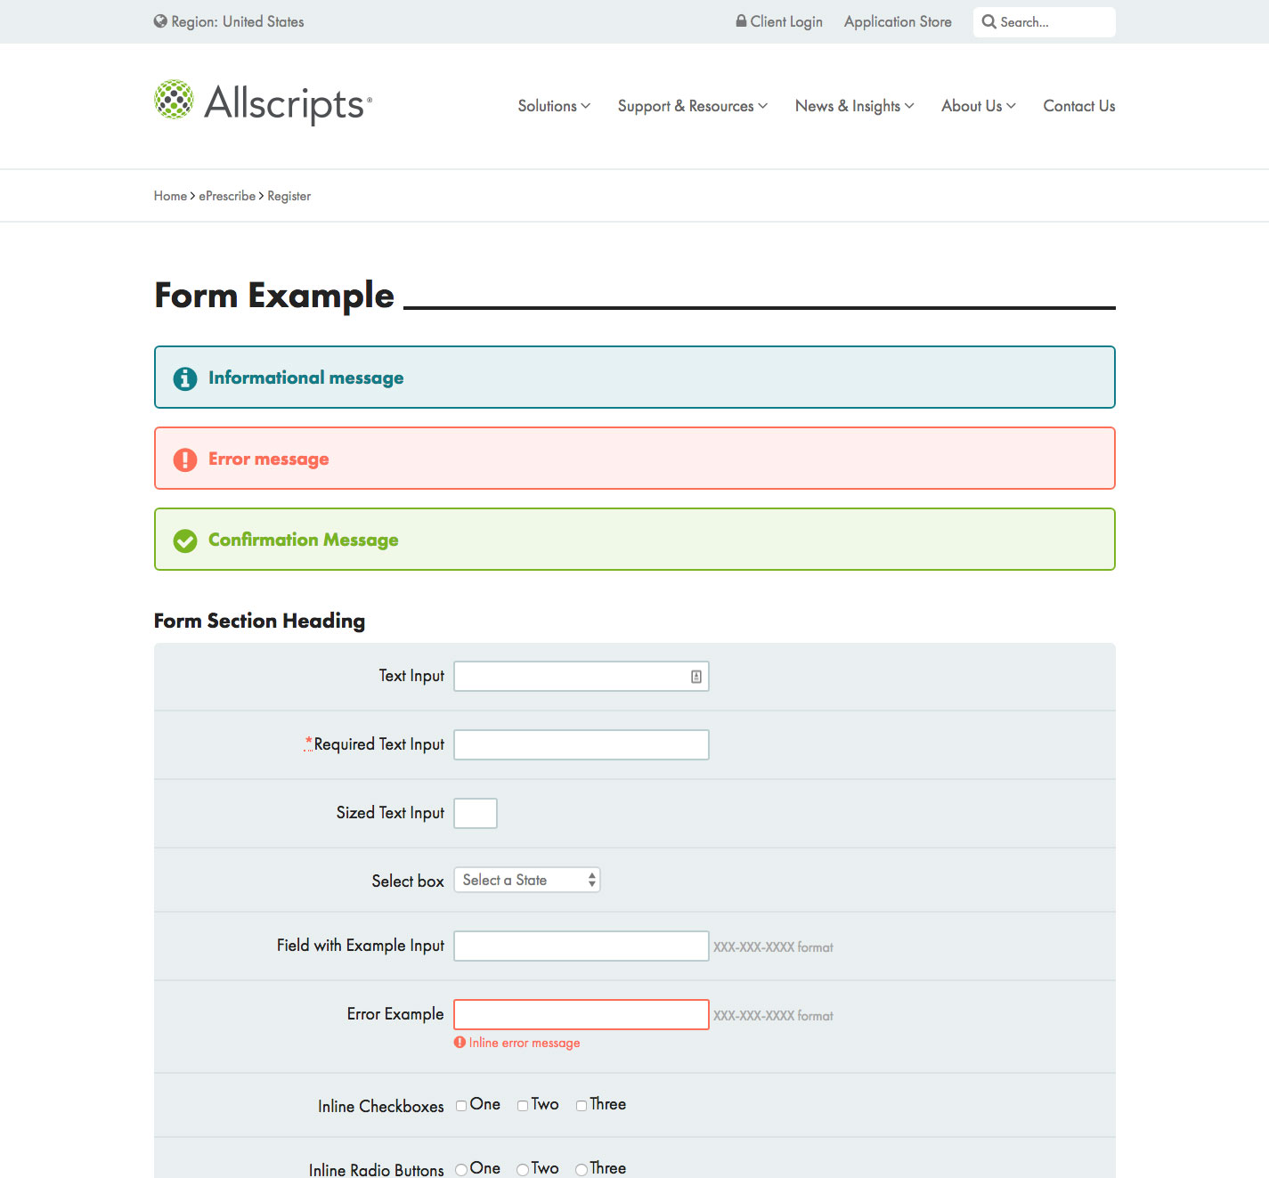Click the 'Select box' label

[408, 881]
